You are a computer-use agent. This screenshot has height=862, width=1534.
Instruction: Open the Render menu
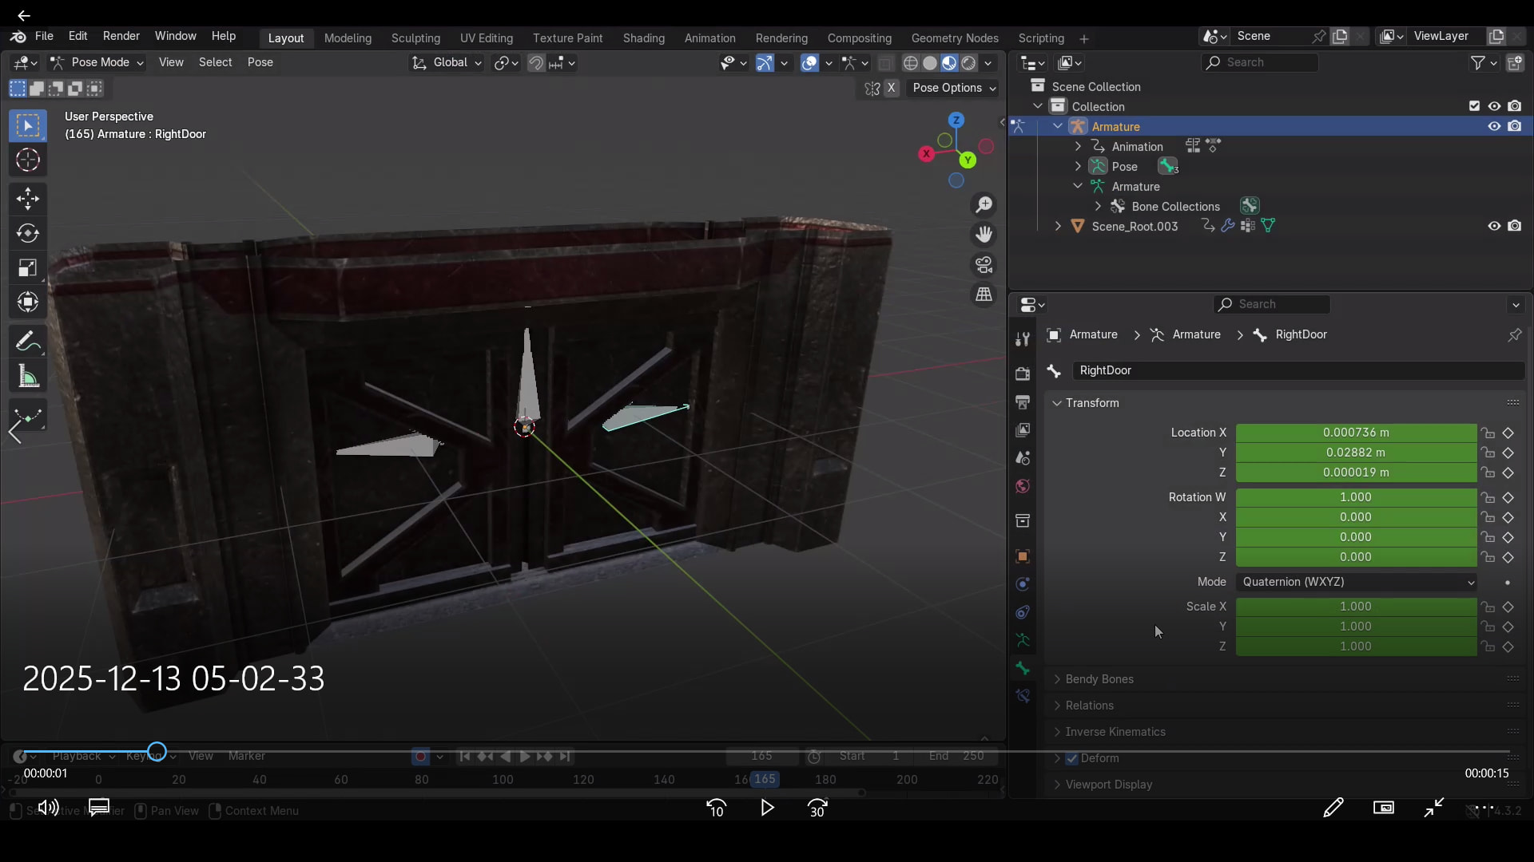(x=121, y=36)
